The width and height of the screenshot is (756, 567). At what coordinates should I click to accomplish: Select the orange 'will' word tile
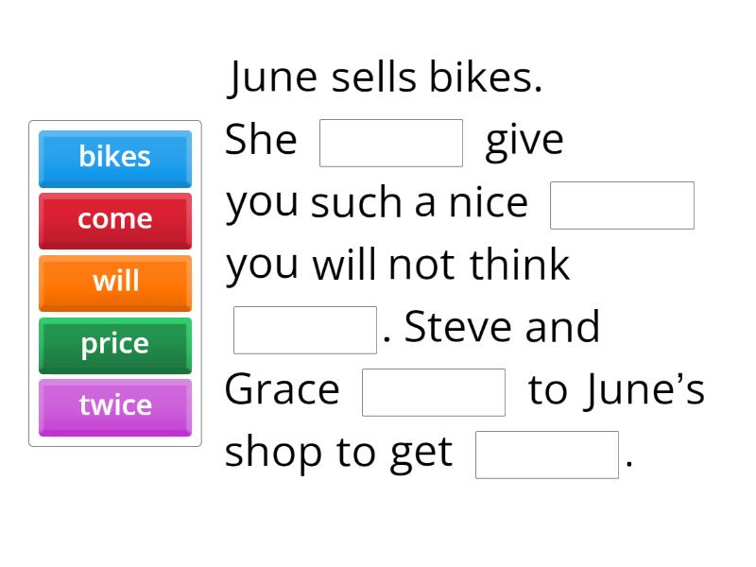(114, 282)
